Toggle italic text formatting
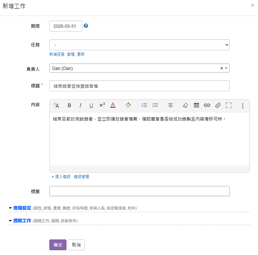Image resolution: width=258 pixels, height=255 pixels. (x=80, y=105)
